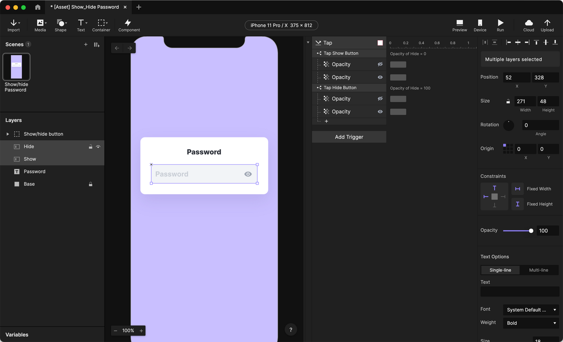563x342 pixels.
Task: Switch to Multi-line text option
Action: tap(539, 270)
